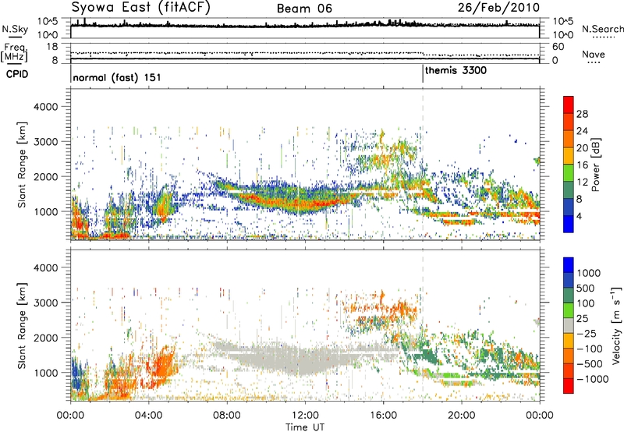Click the 3000 km tick in the velocity panel
Screen dimensions: 624x432
45,303
